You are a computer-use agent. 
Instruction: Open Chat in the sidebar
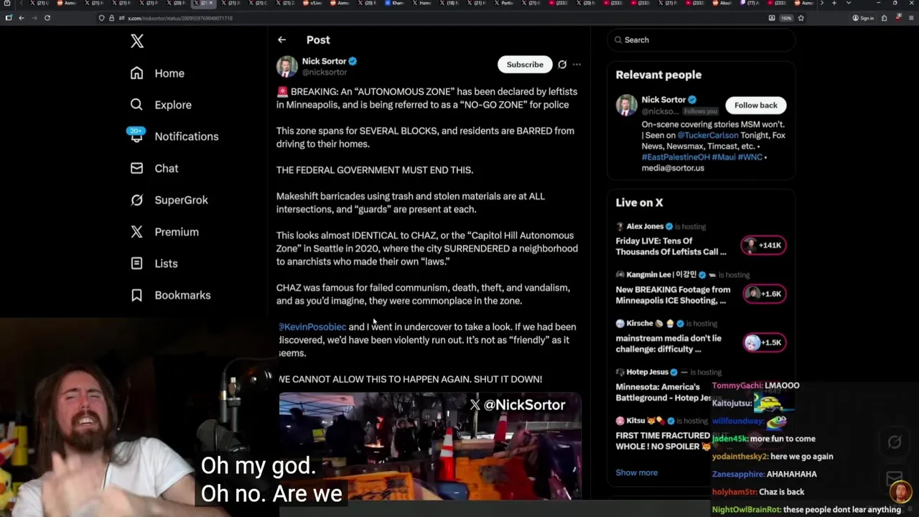(154, 168)
